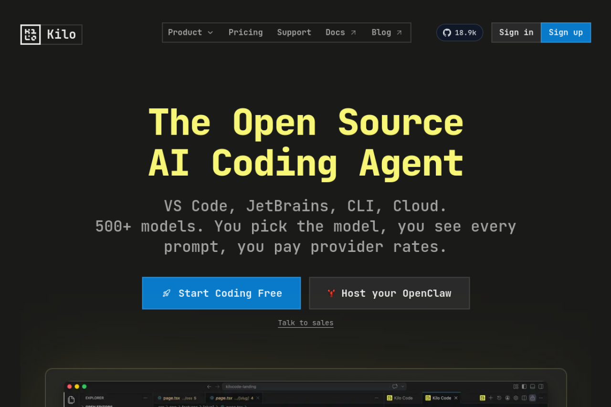Click the Kilo square logo icon

click(x=31, y=34)
